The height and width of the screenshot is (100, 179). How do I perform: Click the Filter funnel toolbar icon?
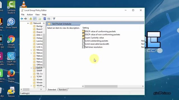(x=54, y=19)
